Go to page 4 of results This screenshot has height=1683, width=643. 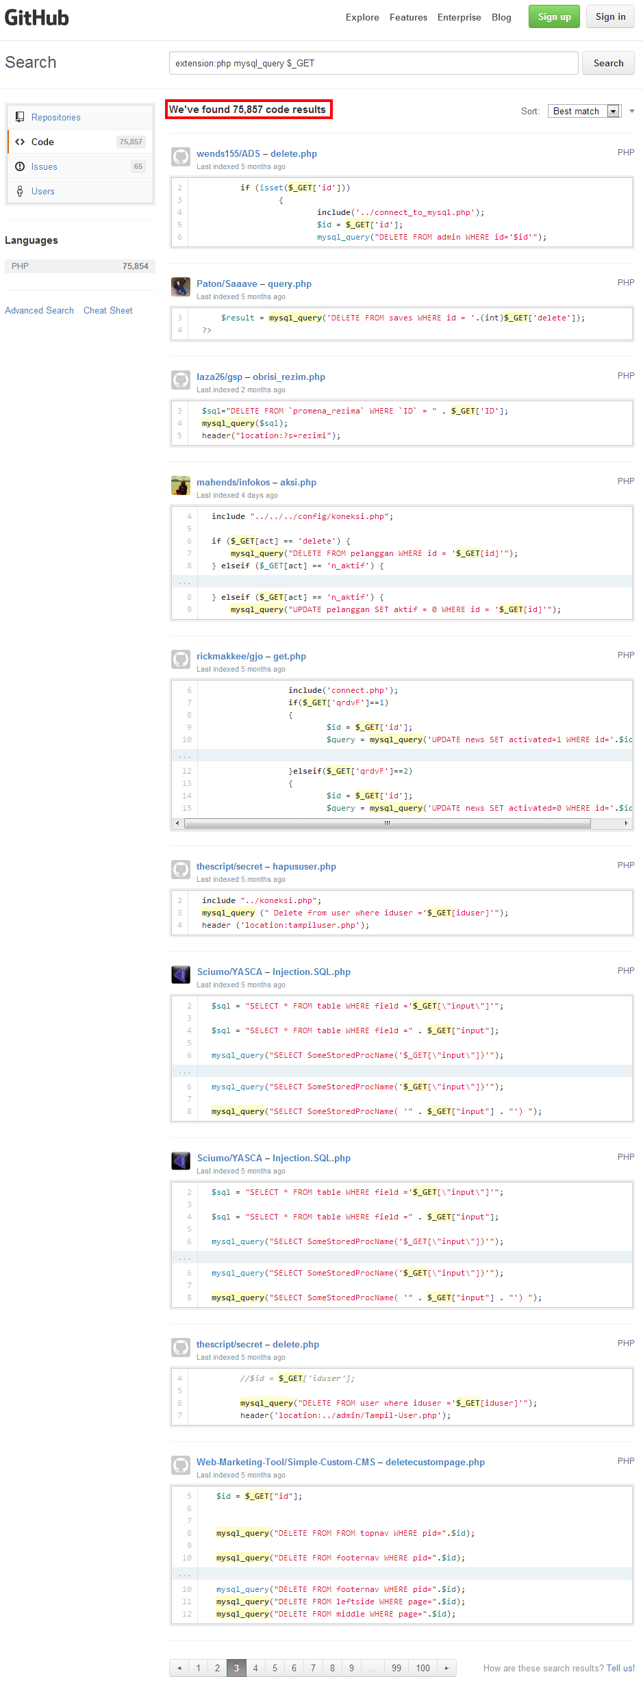256,1668
